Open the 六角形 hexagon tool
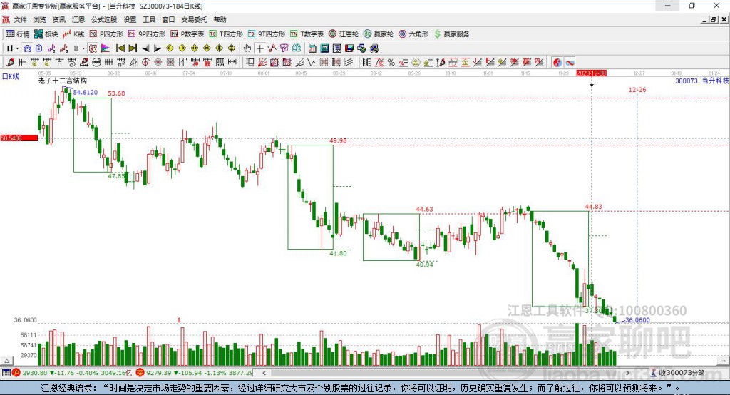Image resolution: width=730 pixels, height=395 pixels. [413, 34]
